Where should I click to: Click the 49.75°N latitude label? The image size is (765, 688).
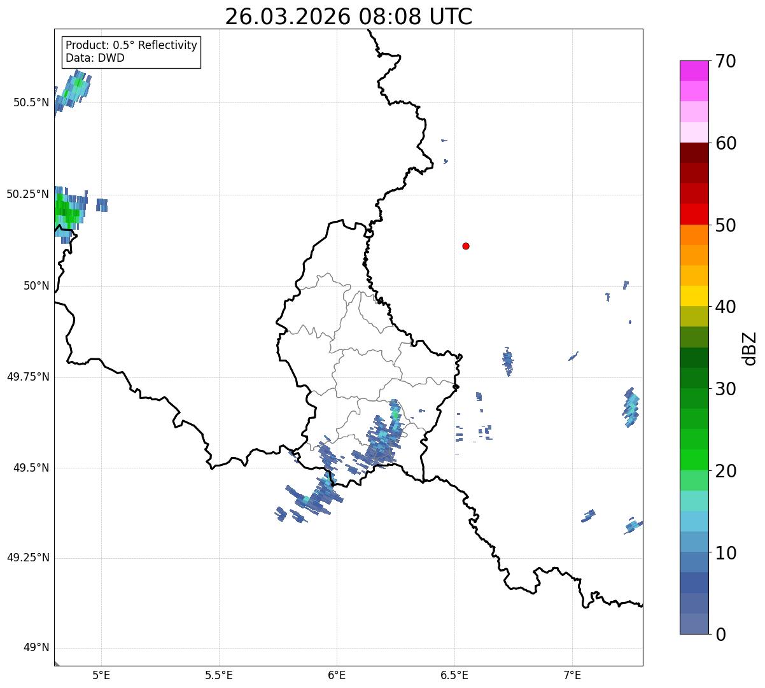[28, 377]
